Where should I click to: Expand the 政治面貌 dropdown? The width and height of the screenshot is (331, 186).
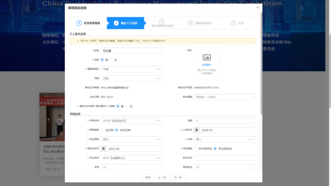(224, 97)
